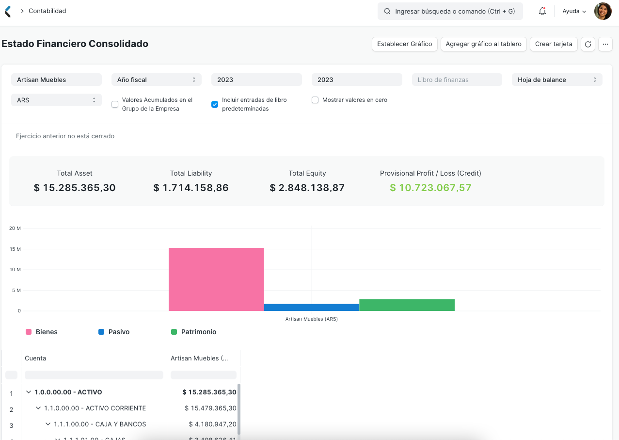Open the Hoja de balance dropdown
619x440 pixels.
pyautogui.click(x=556, y=79)
